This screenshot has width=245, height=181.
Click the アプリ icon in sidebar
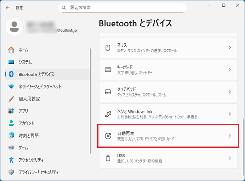11,111
